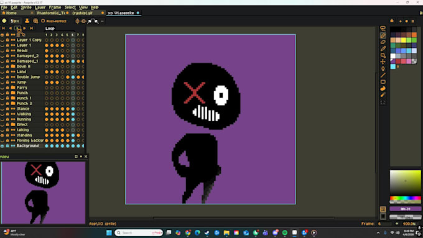Toggle header lock icon for all layers
This screenshot has width=423, height=238.
click(7, 35)
